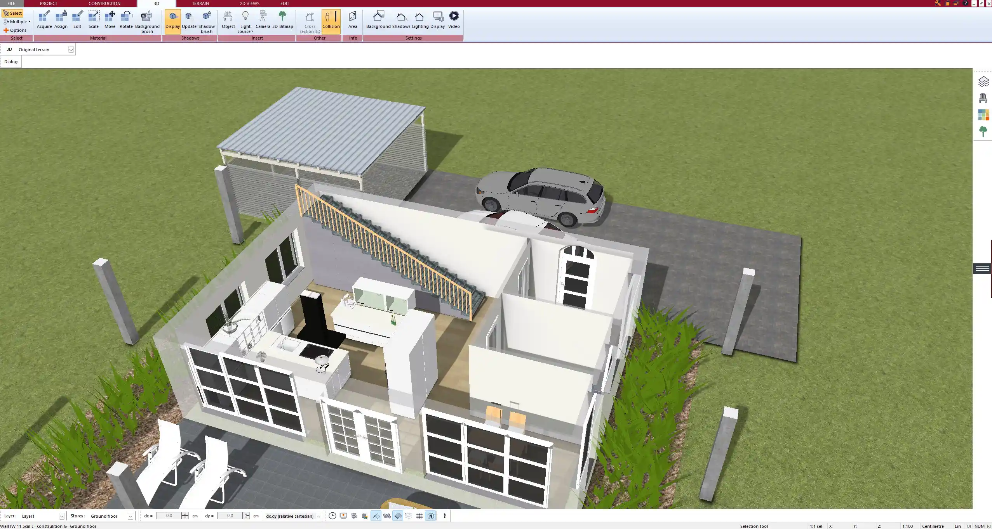992x529 pixels.
Task: Switch to the EDIT tab
Action: coord(285,3)
